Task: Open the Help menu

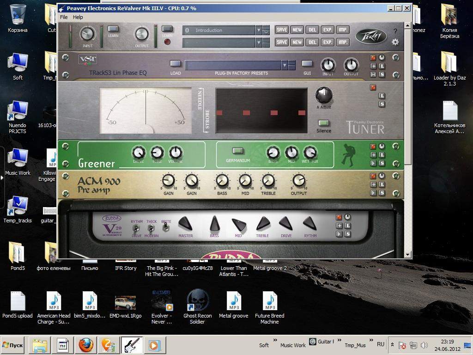Action: pyautogui.click(x=78, y=17)
